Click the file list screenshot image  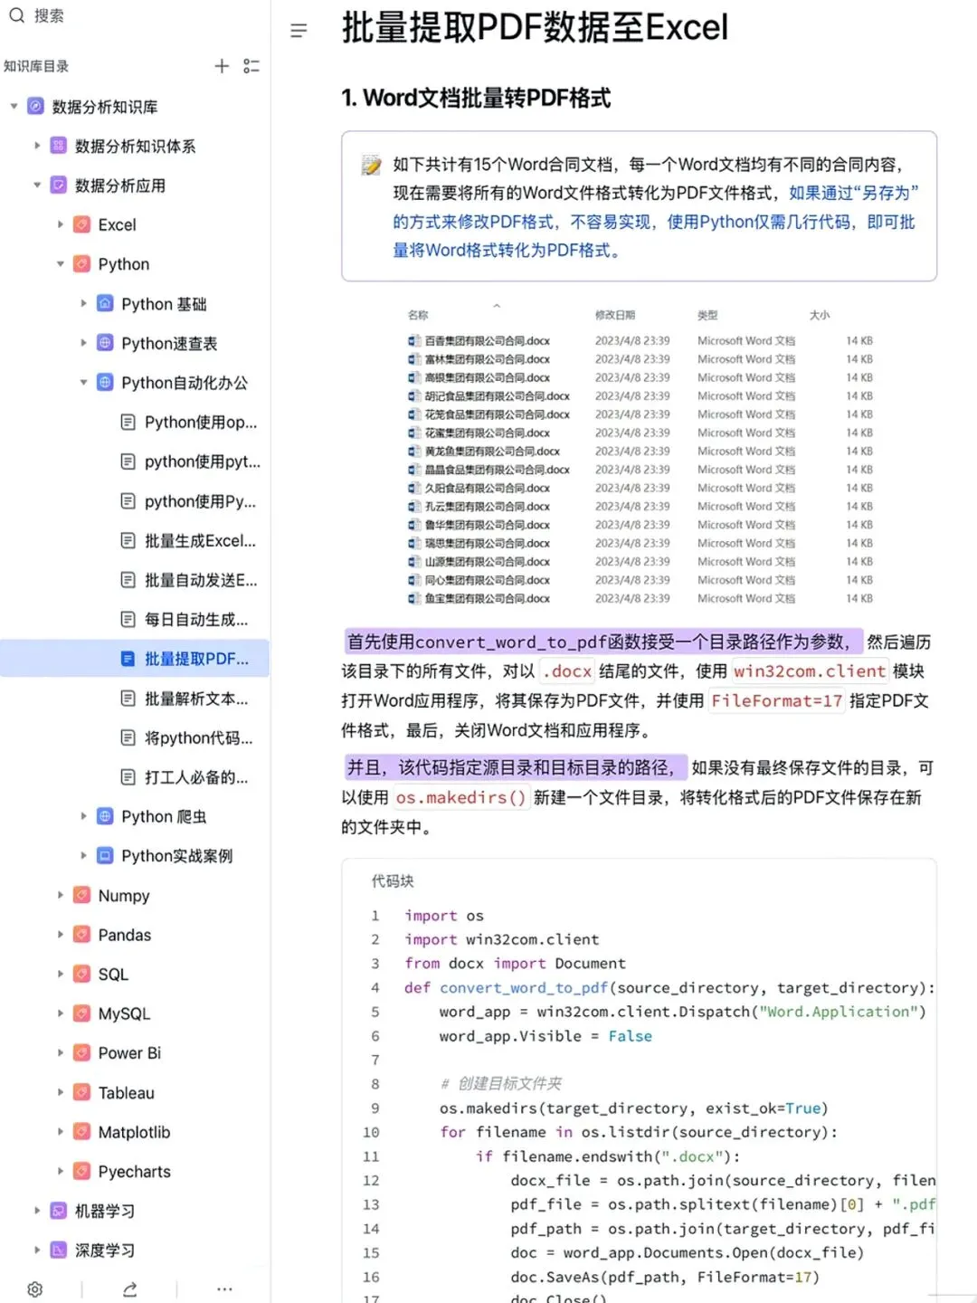tap(640, 455)
